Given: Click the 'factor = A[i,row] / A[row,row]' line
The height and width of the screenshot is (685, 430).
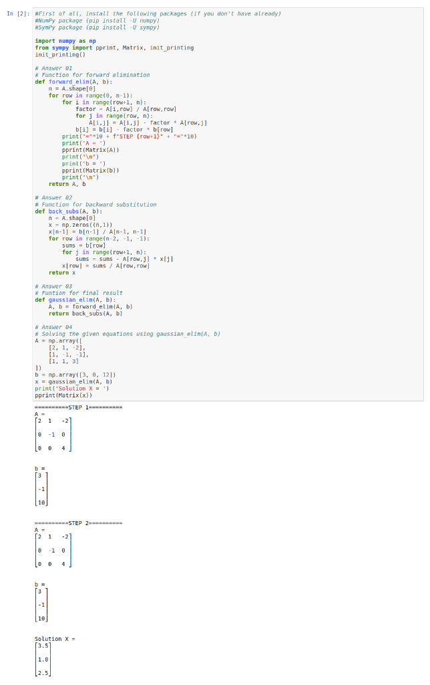Looking at the screenshot, I should pyautogui.click(x=126, y=109).
